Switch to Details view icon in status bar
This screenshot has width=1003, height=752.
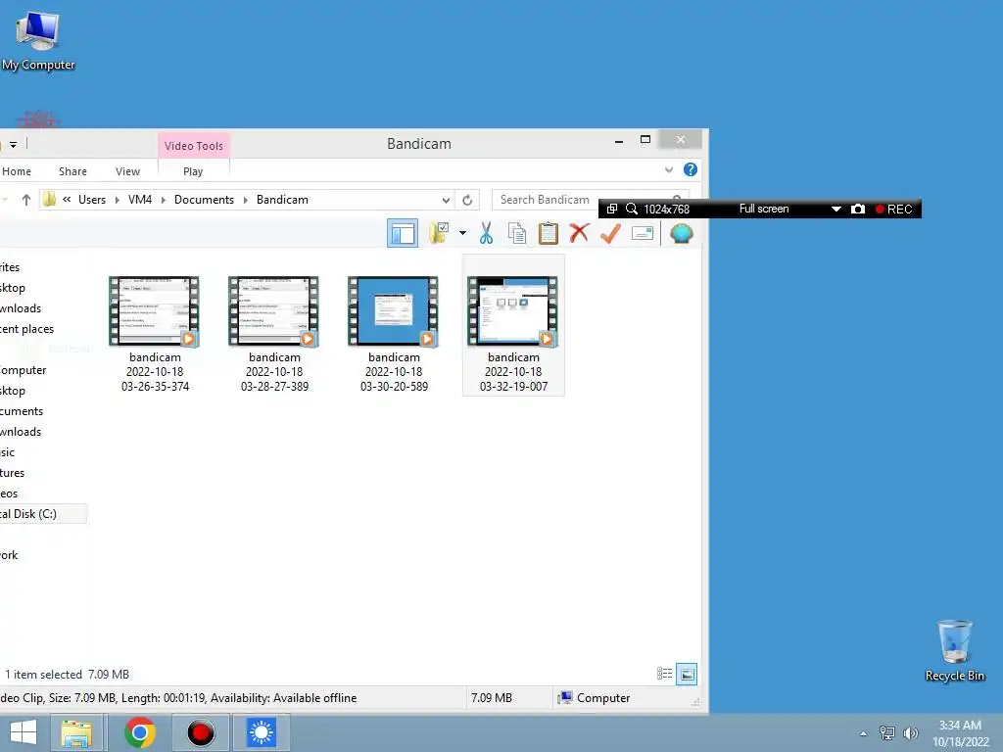pos(665,674)
